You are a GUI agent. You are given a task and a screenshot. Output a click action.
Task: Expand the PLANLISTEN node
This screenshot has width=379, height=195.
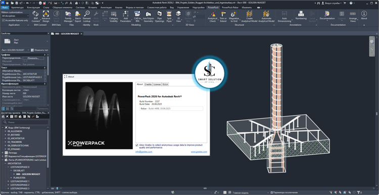coord(11,178)
